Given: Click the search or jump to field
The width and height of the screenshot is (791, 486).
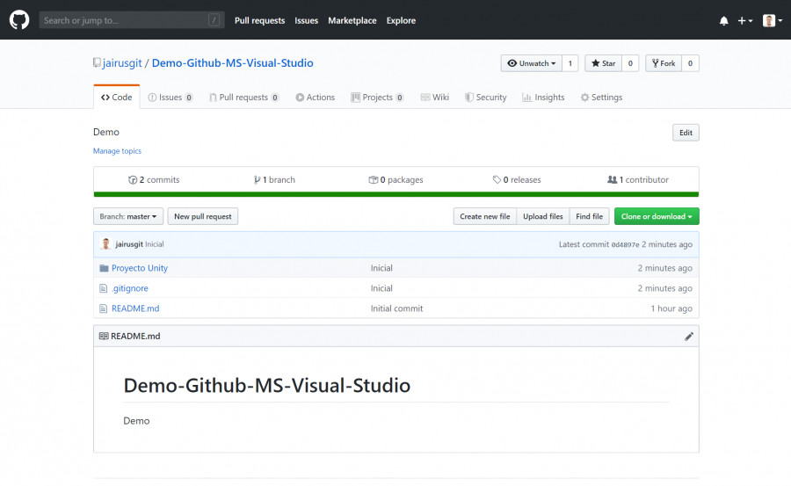Looking at the screenshot, I should 132,20.
